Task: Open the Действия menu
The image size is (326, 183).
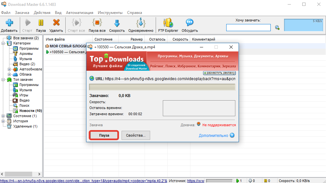Action: (x=42, y=13)
